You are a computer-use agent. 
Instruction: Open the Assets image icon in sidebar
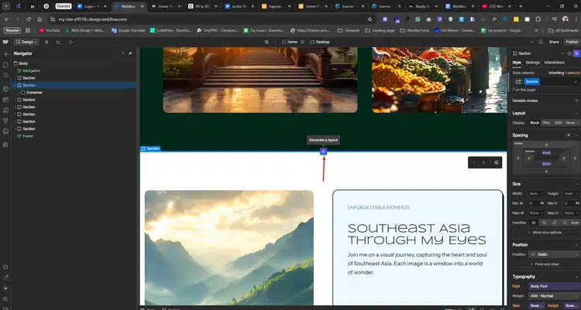5,100
